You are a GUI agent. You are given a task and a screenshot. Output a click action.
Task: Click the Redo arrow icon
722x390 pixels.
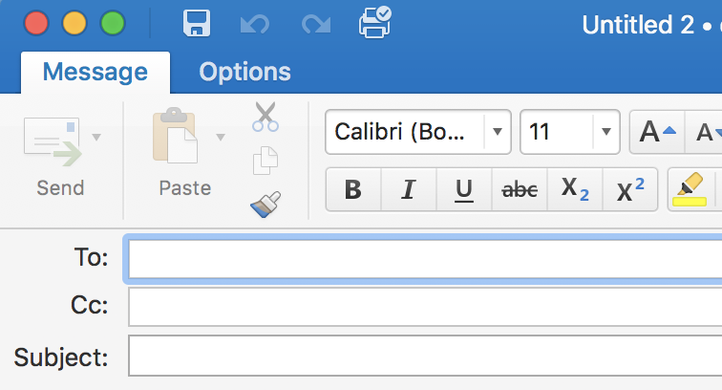(316, 24)
